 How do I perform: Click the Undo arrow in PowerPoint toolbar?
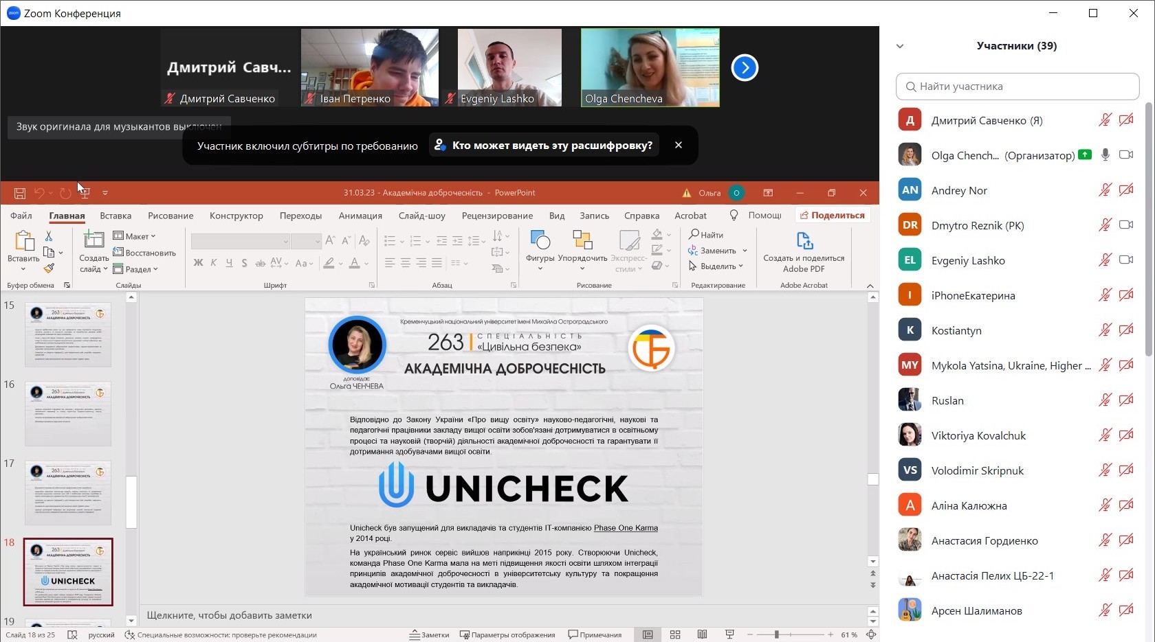(40, 194)
